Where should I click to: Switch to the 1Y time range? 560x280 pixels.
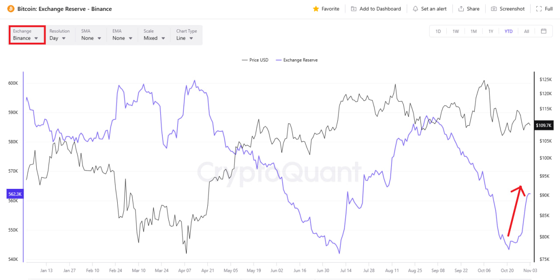point(491,31)
